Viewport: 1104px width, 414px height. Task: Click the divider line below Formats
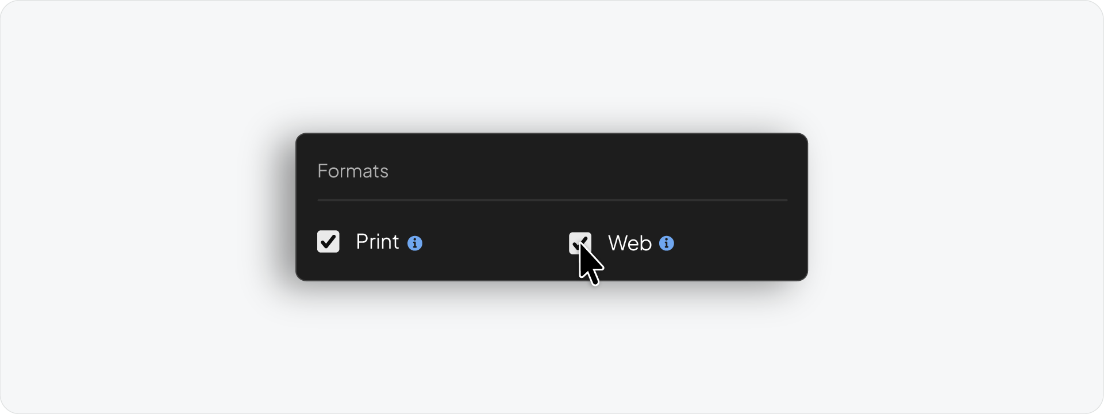point(552,200)
